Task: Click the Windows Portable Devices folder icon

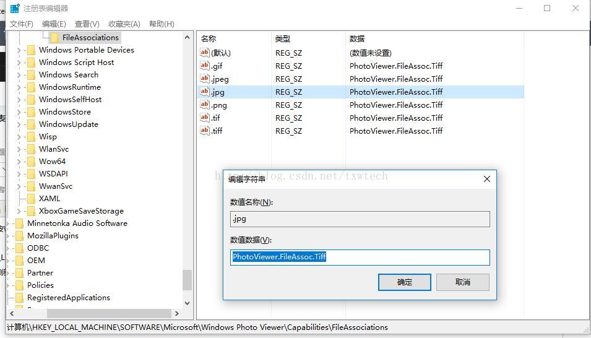Action: coord(32,50)
